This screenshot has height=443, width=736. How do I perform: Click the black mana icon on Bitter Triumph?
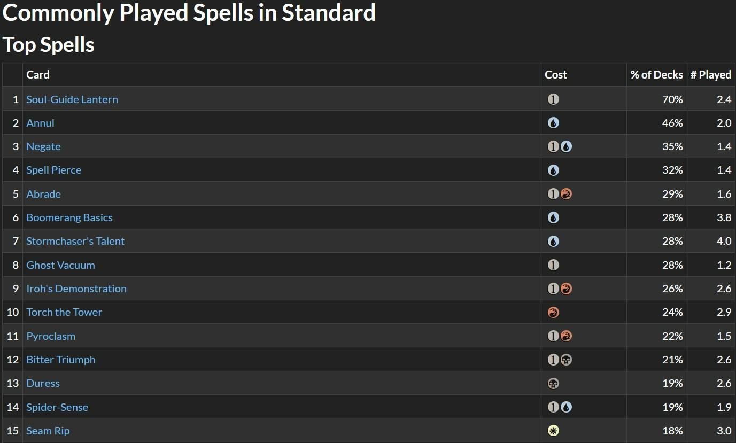pyautogui.click(x=566, y=359)
